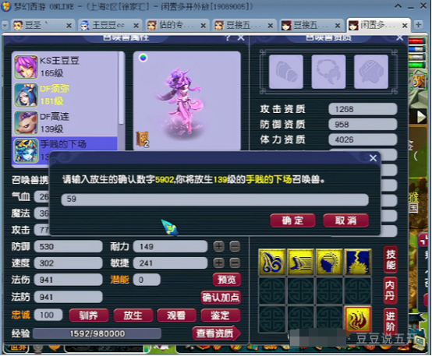The height and width of the screenshot is (356, 432).
Task: Click the experience bar 1592/980000
Action: (97, 333)
